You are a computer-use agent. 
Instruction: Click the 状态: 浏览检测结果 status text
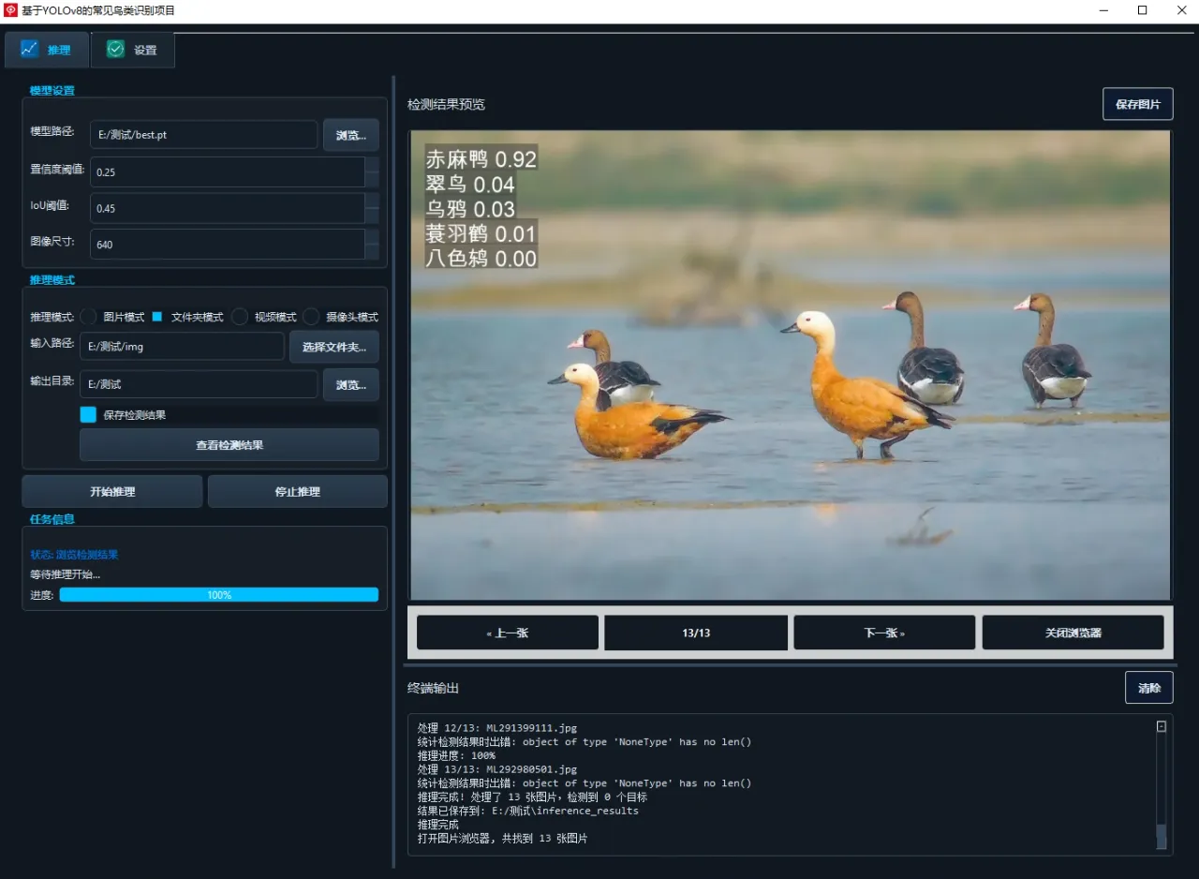(x=74, y=555)
